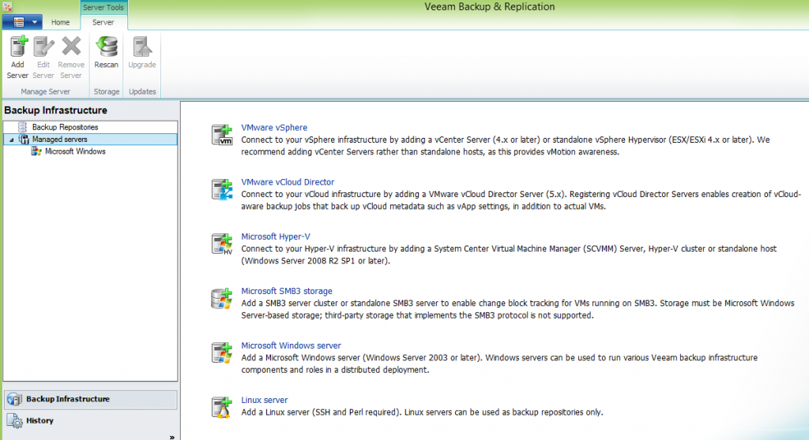This screenshot has width=809, height=440.
Task: Click the Microsoft Windows server icon
Action: tap(221, 352)
